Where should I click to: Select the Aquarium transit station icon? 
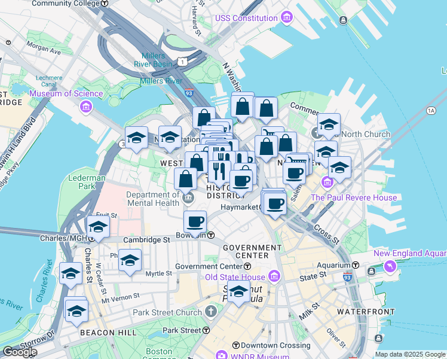point(356,264)
